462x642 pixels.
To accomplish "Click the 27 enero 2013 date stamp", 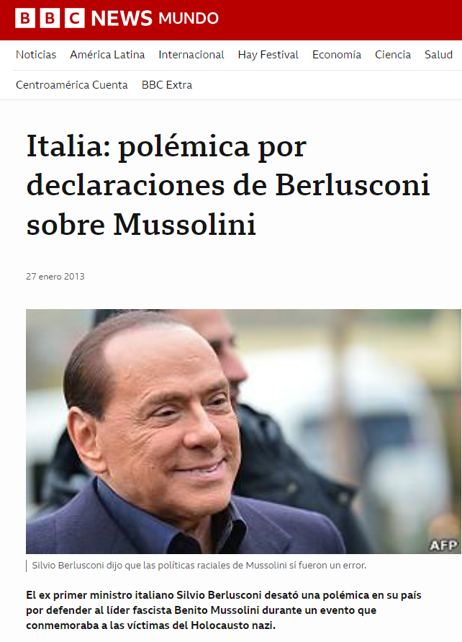I will click(55, 277).
